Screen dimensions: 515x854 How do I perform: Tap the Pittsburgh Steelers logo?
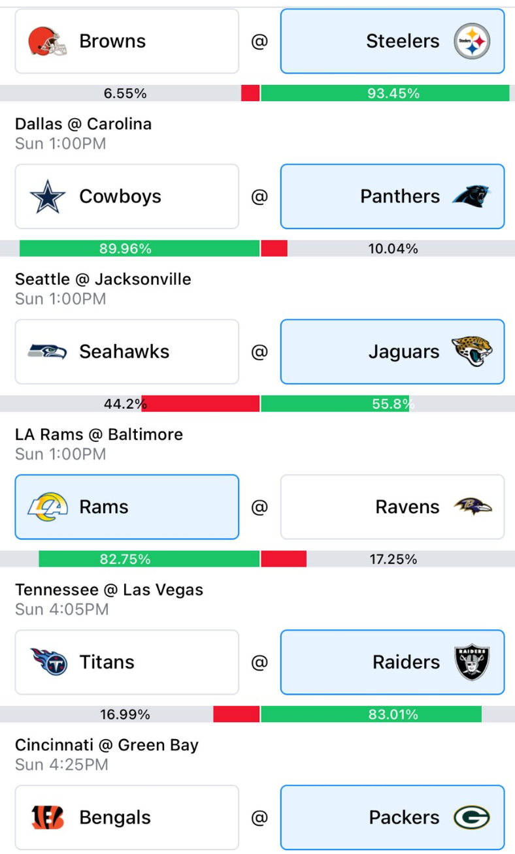tap(472, 41)
